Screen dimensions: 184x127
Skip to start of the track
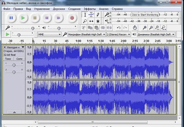click(x=47, y=18)
